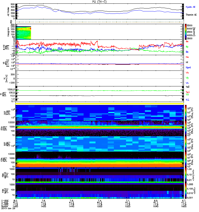Click the '2015 Jan 26' date label
The height and width of the screenshot is (212, 199).
8,208
